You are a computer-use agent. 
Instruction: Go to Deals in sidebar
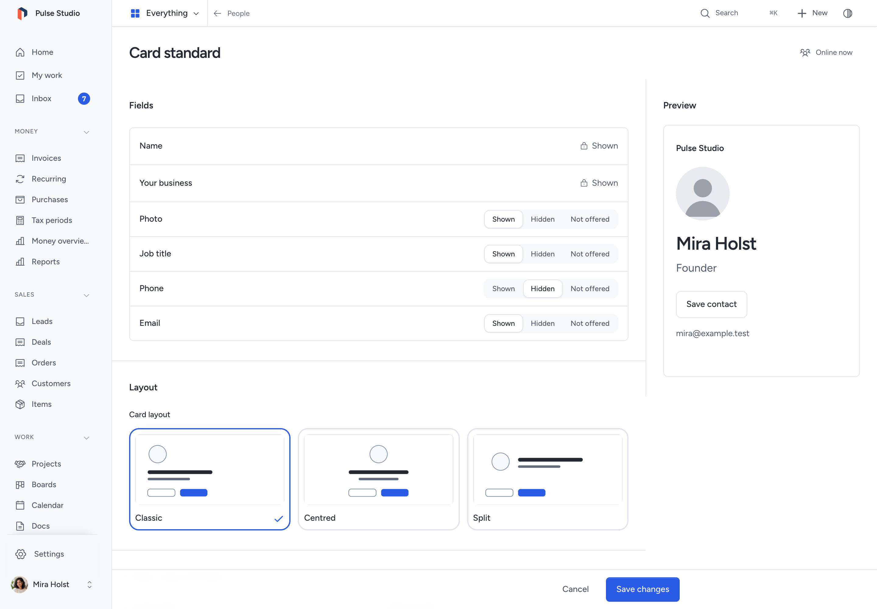(x=41, y=342)
